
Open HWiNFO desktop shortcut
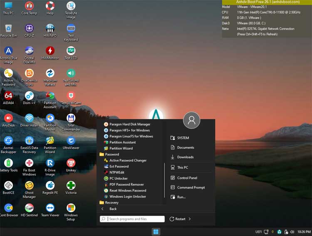point(50,31)
